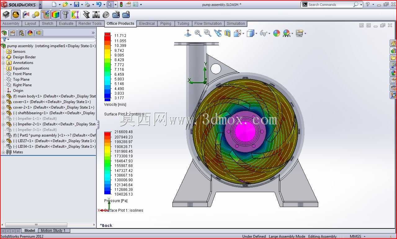Switch to the Assembly tab
Image resolution: width=397 pixels, height=239 pixels.
11,24
